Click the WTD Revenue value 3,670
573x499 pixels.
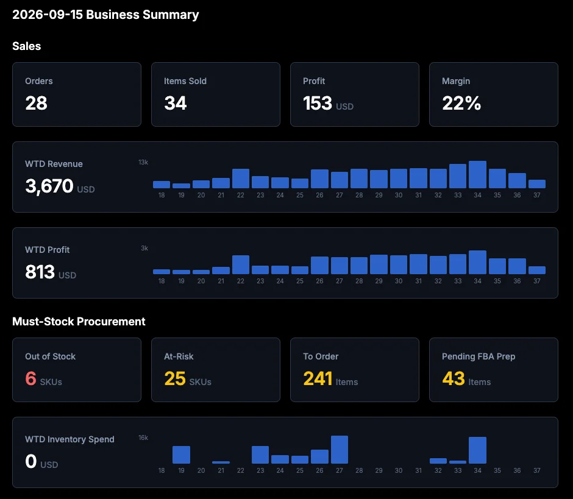(49, 186)
